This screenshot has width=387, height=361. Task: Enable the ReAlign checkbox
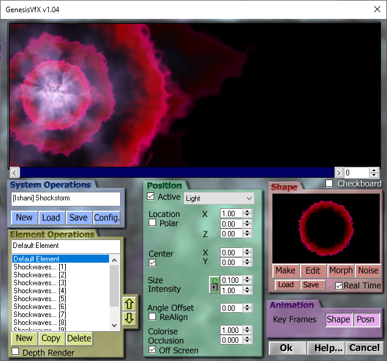152,316
